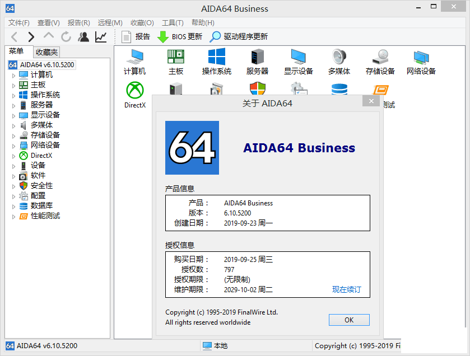The image size is (470, 356).
Task: Expand the 主板 tree node arrow
Action: 13,85
